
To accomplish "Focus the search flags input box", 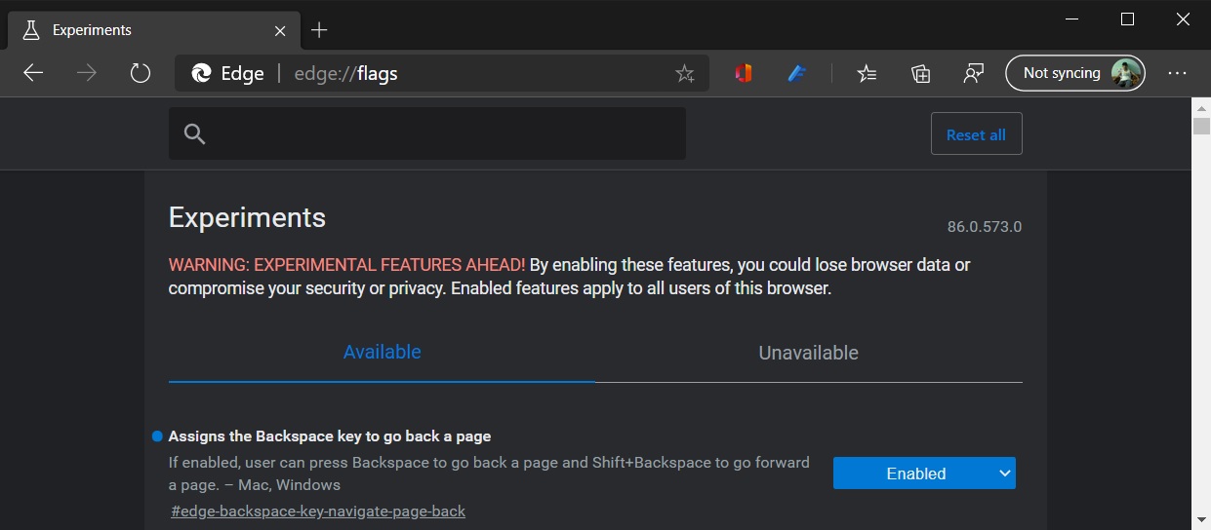I will [x=427, y=133].
